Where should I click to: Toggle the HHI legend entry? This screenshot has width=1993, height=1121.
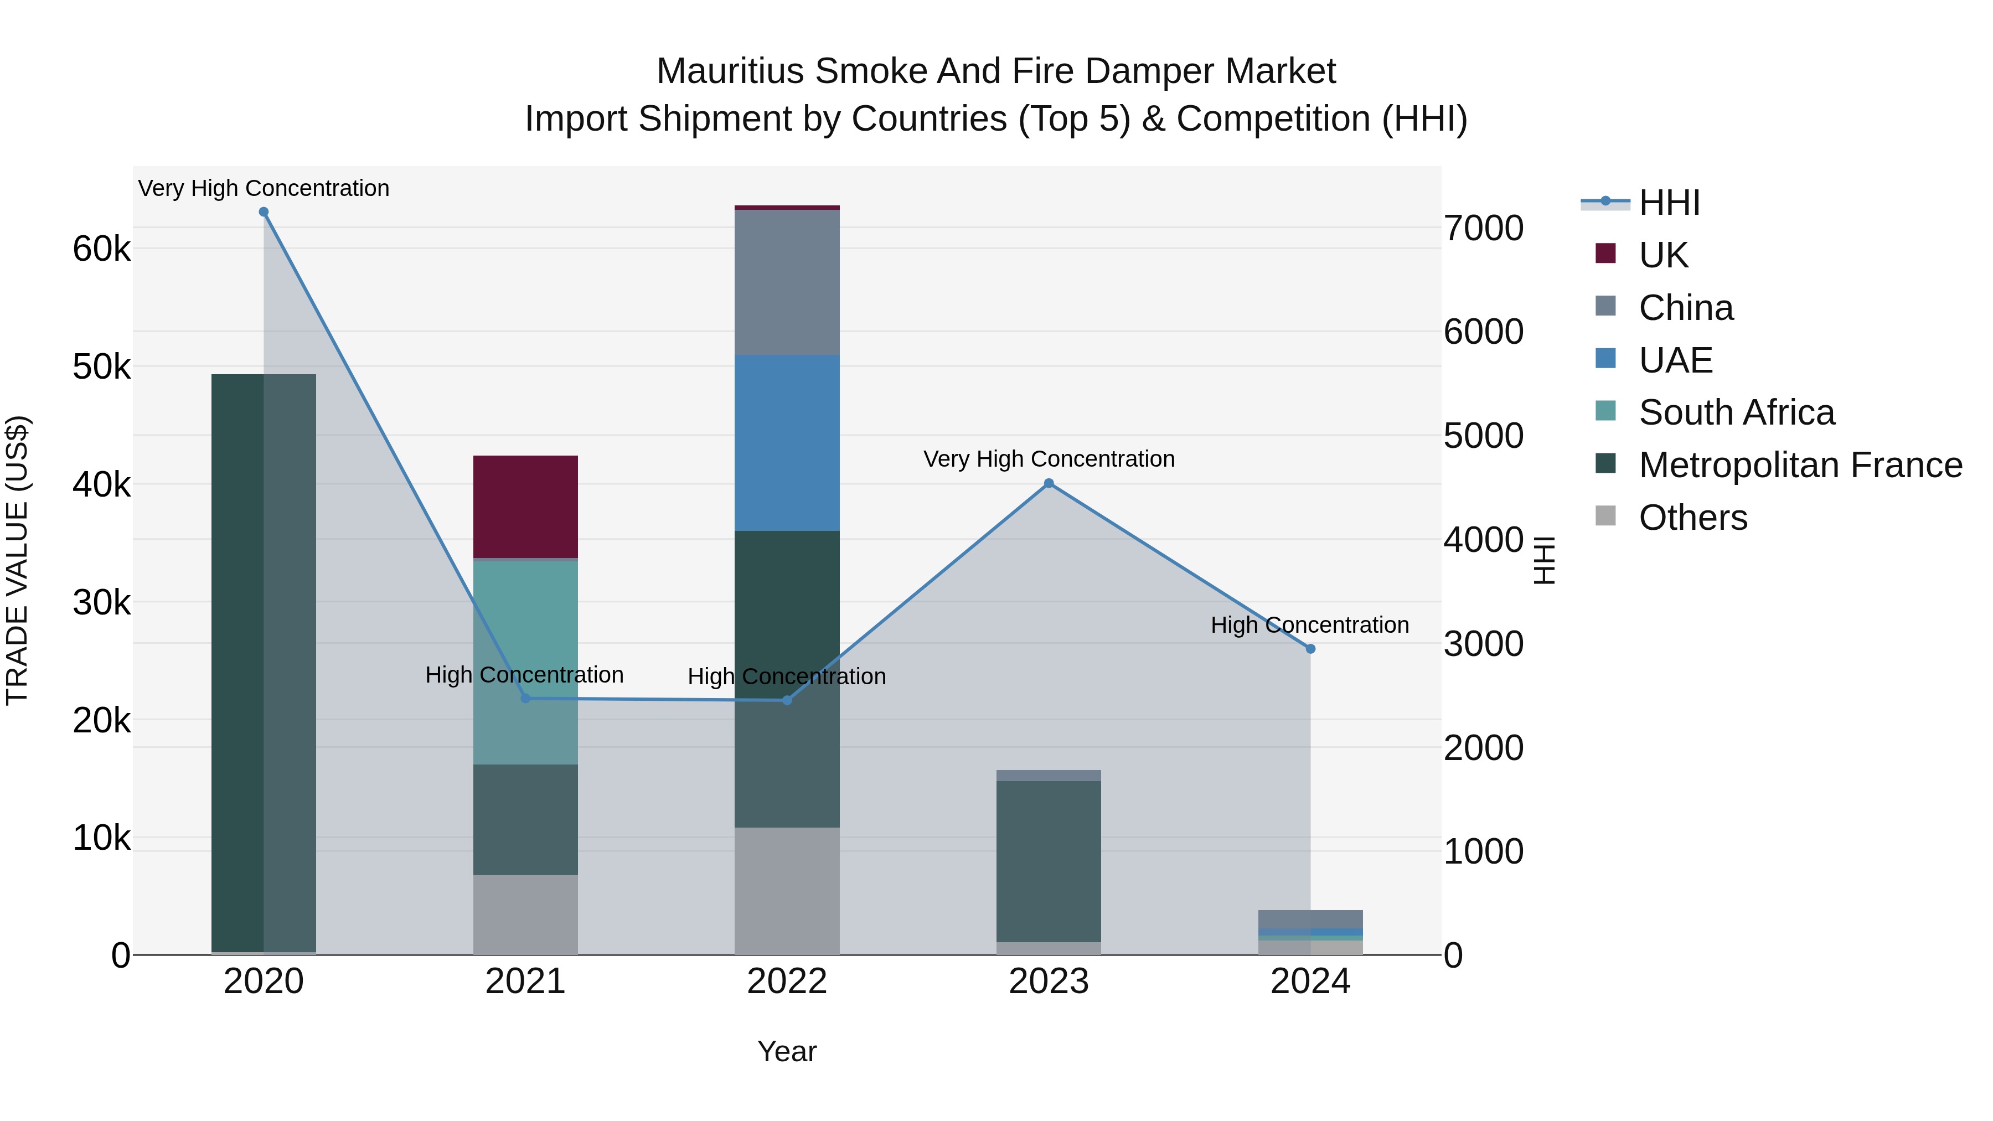tap(1640, 203)
